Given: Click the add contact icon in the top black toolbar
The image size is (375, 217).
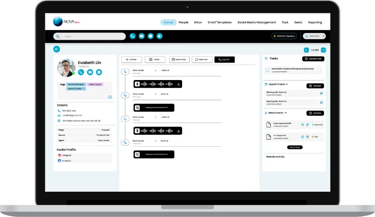Looking at the screenshot, I should click(159, 36).
